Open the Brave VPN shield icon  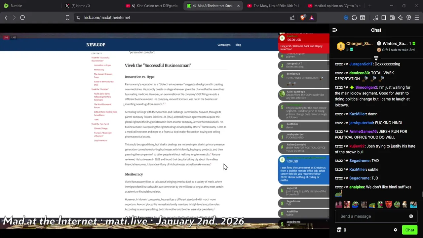[408, 18]
